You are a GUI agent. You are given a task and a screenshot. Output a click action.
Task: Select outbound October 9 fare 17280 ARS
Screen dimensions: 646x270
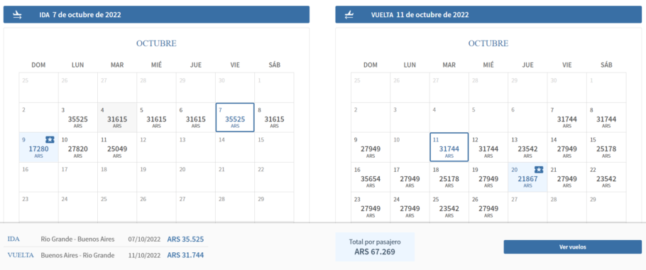click(38, 148)
